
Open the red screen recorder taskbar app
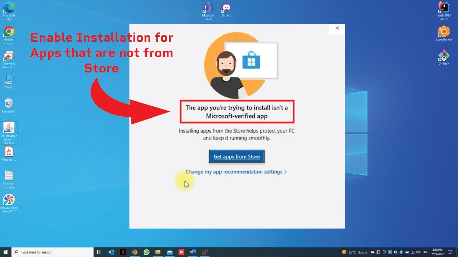click(181, 252)
